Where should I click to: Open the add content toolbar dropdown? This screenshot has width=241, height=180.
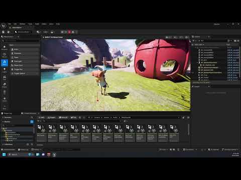(x=39, y=32)
